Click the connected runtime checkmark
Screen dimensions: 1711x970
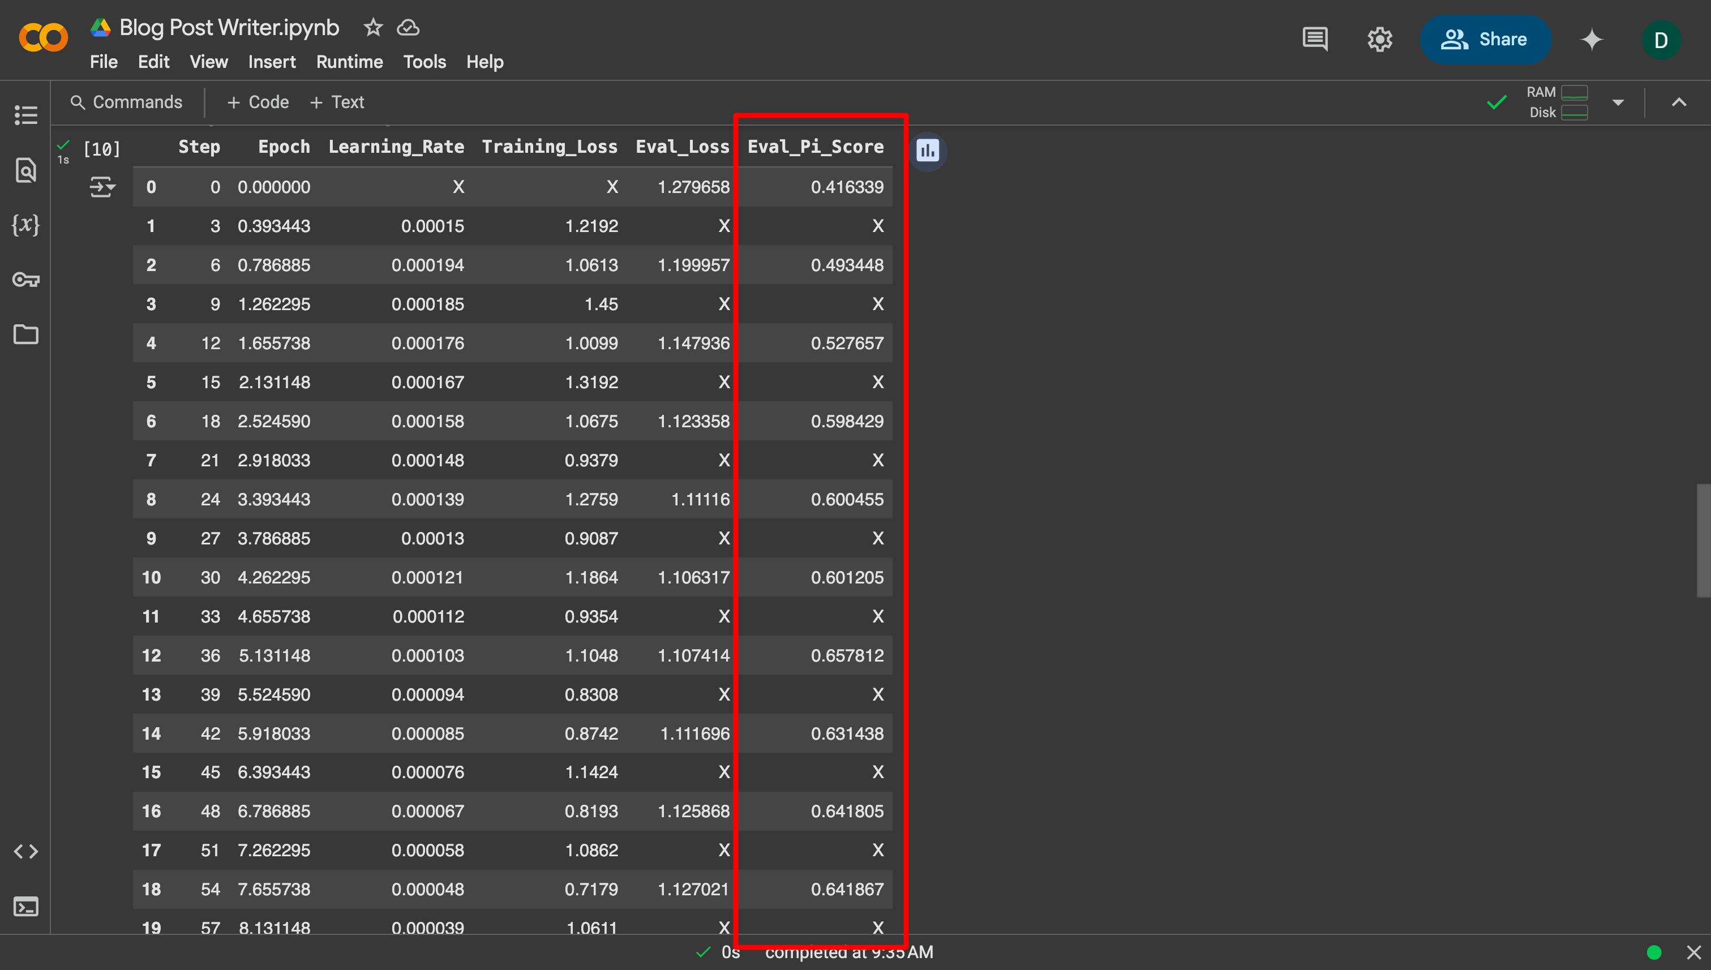click(1496, 102)
